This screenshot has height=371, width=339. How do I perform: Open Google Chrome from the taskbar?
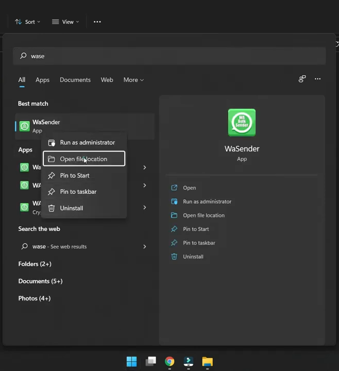coord(169,362)
